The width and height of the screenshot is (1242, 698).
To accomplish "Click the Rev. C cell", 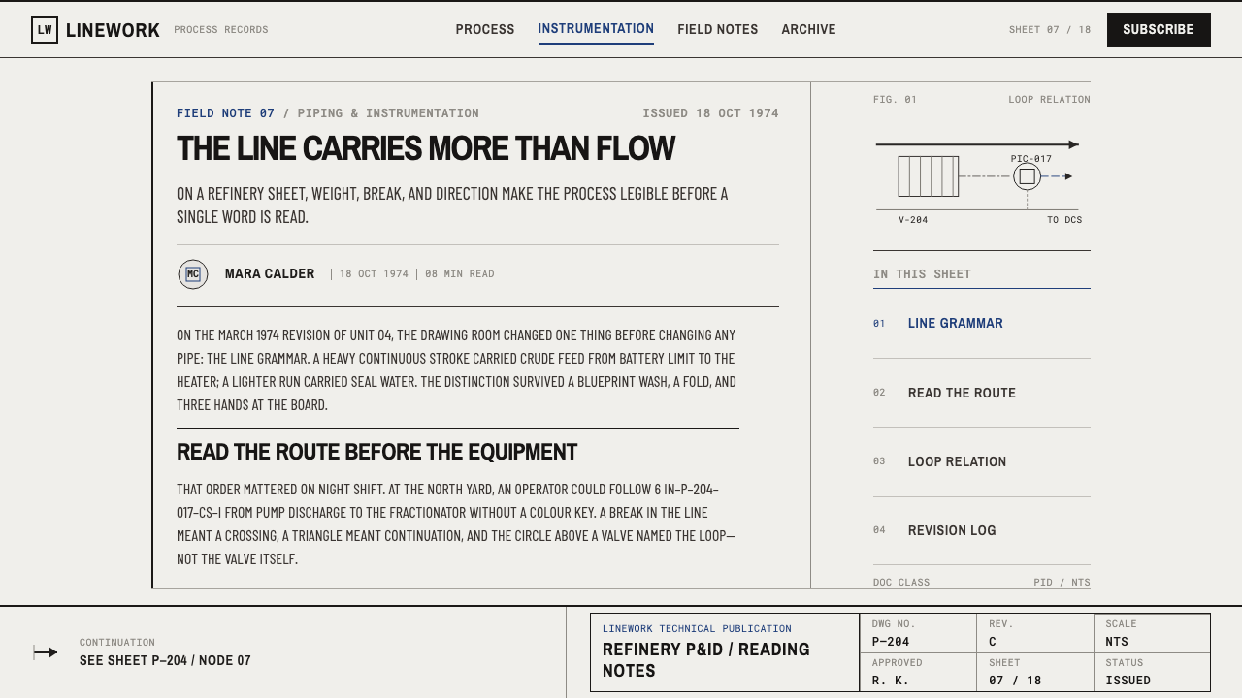I will [x=1035, y=633].
